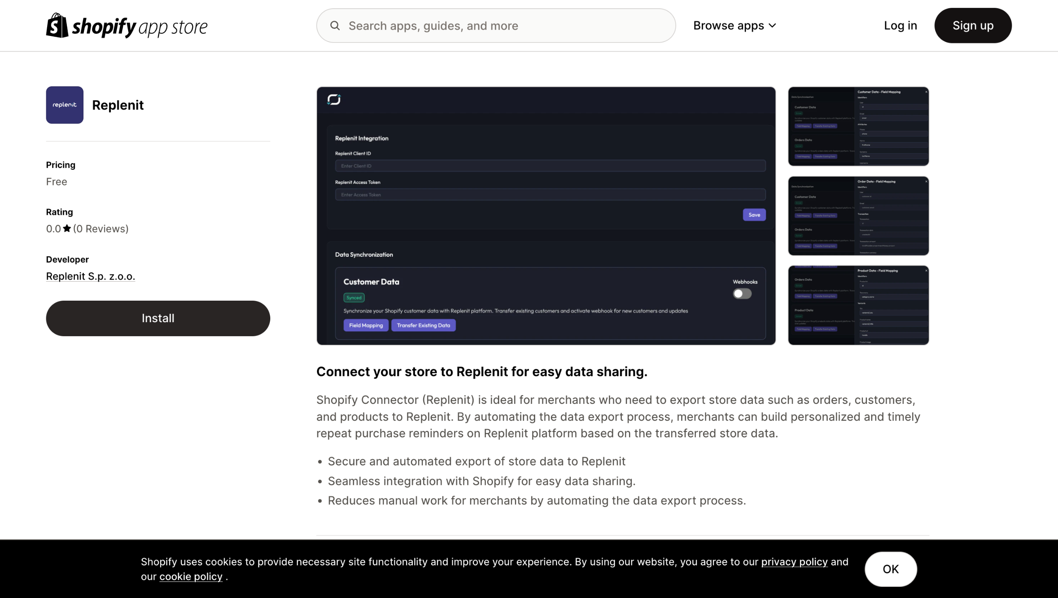Open the Order Data Field Mapping thumbnail
This screenshot has height=598, width=1058.
tap(858, 216)
